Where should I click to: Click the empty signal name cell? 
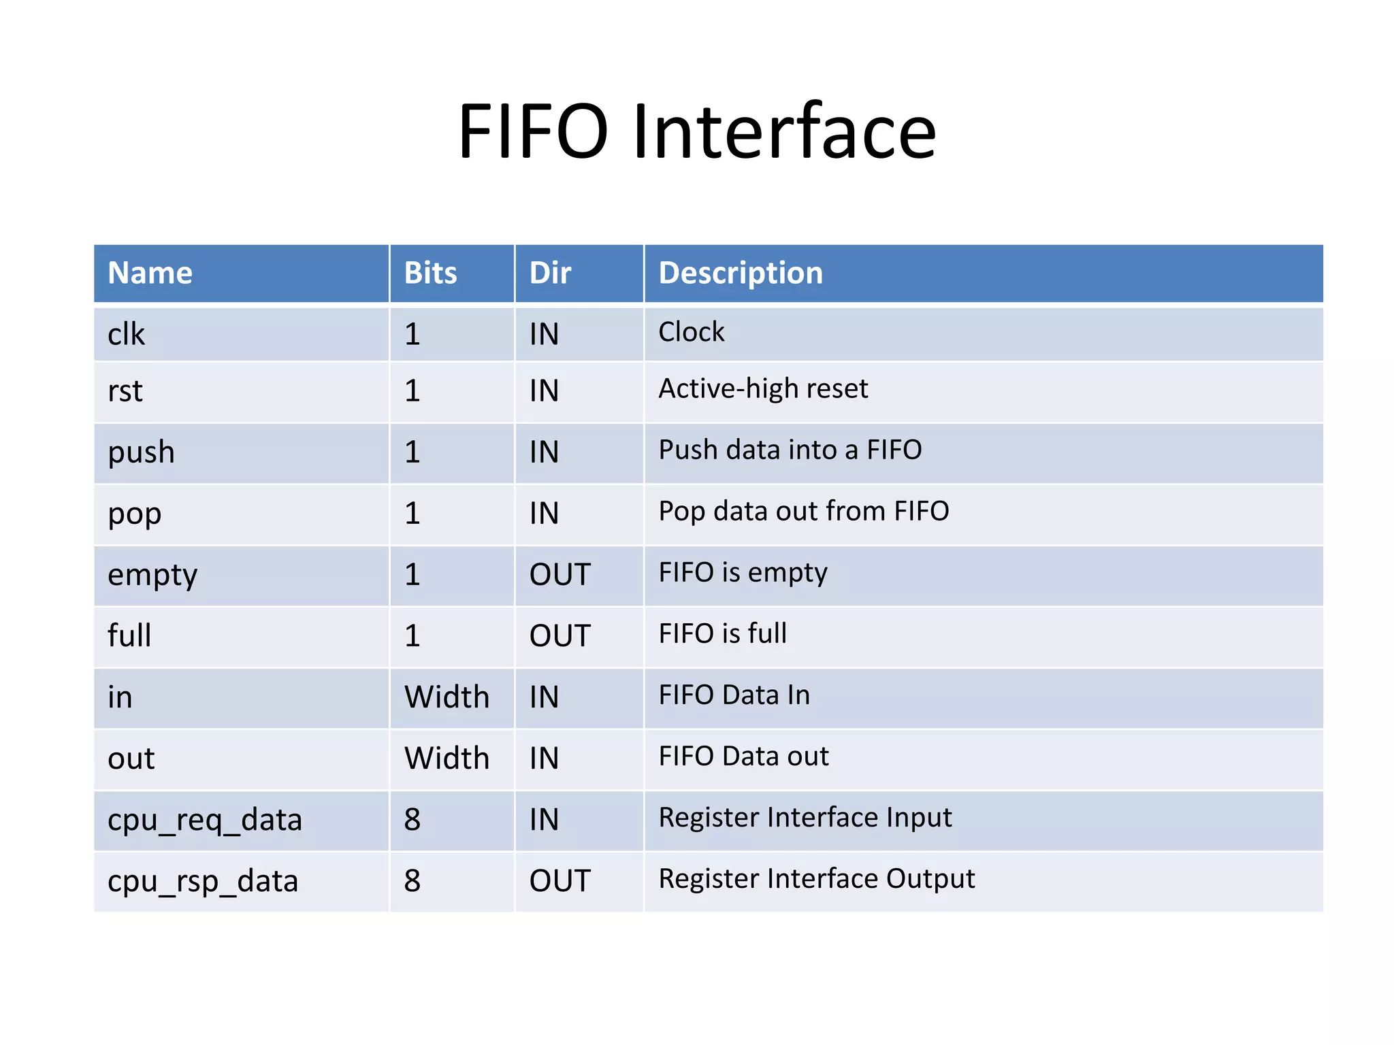[x=242, y=576]
